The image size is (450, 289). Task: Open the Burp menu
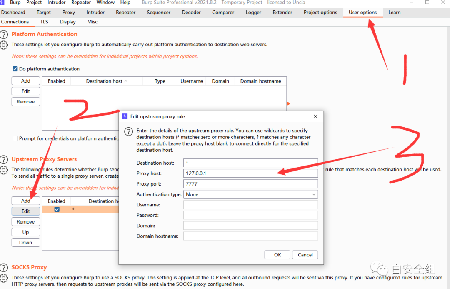[x=15, y=3]
